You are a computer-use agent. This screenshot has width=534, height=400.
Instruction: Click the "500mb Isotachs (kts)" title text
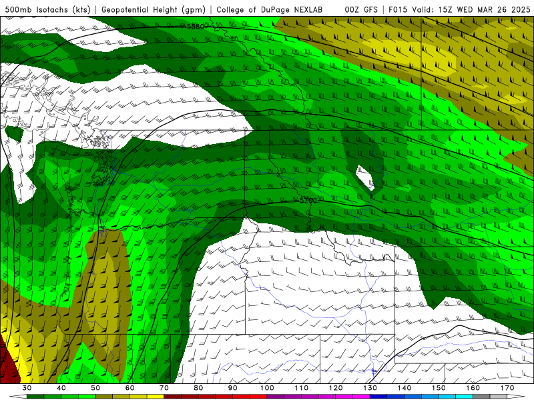47,10
